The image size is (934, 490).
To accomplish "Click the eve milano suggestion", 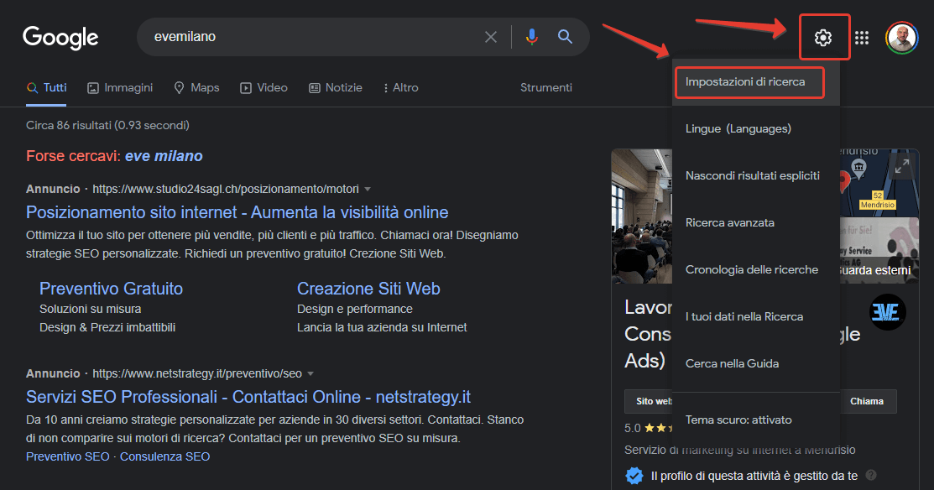I will (164, 156).
